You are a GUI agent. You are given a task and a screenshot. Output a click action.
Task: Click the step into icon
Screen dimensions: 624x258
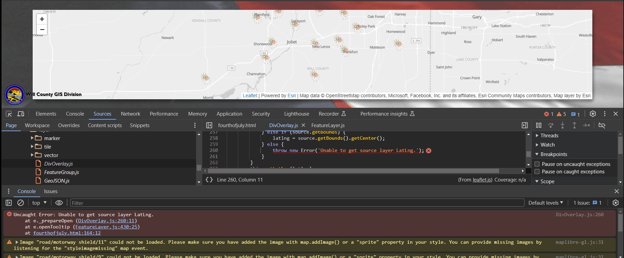click(x=562, y=125)
